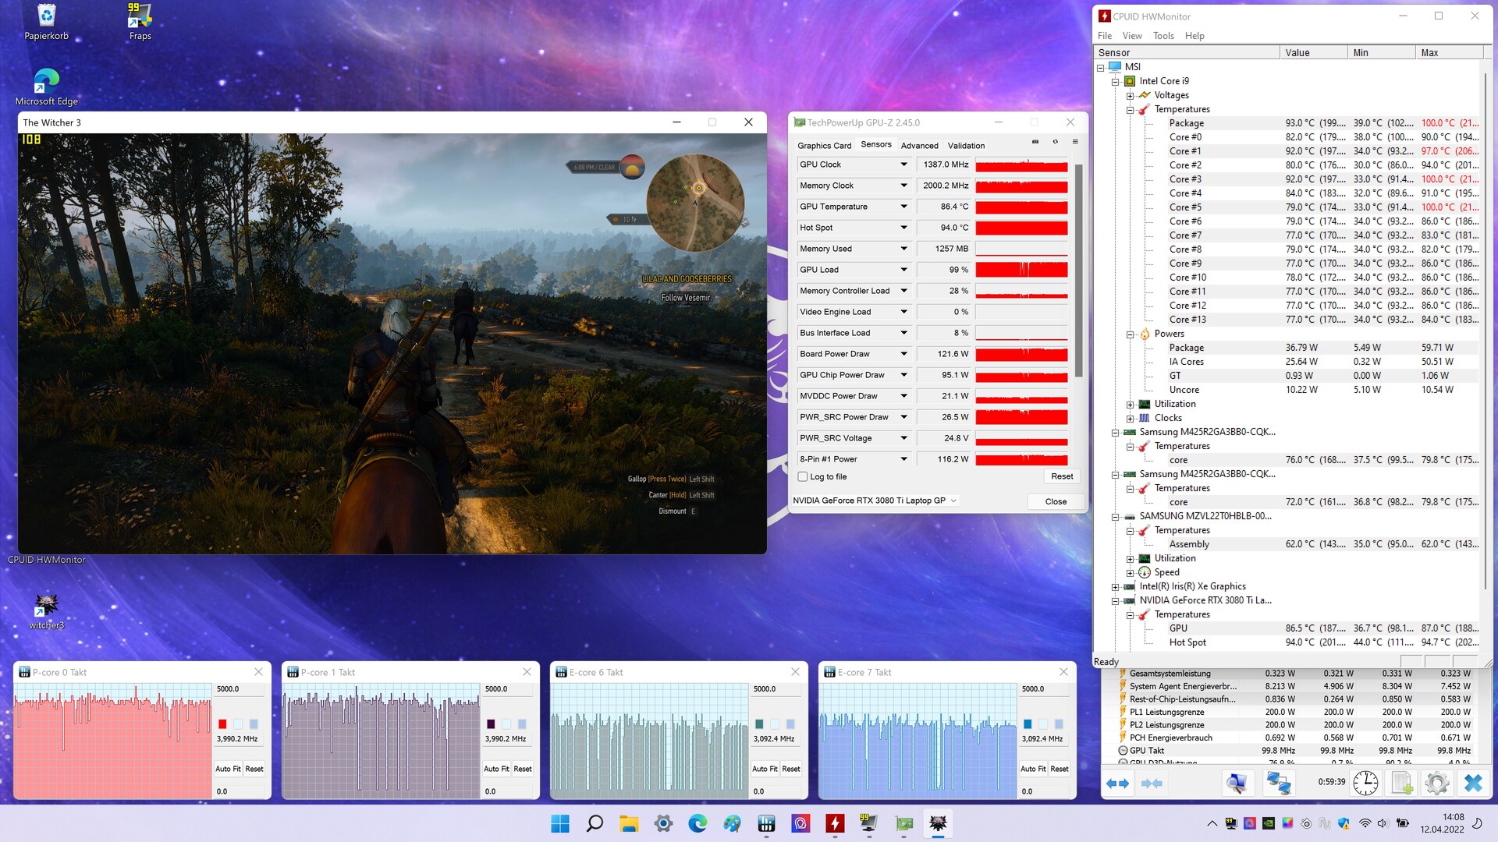Viewport: 1498px width, 842px height.
Task: Open the Board Power Draw dropdown
Action: (903, 354)
